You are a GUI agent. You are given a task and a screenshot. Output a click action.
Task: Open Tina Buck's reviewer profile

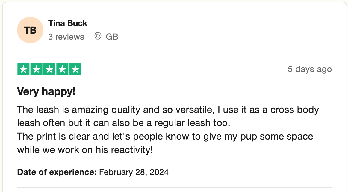[x=68, y=23]
